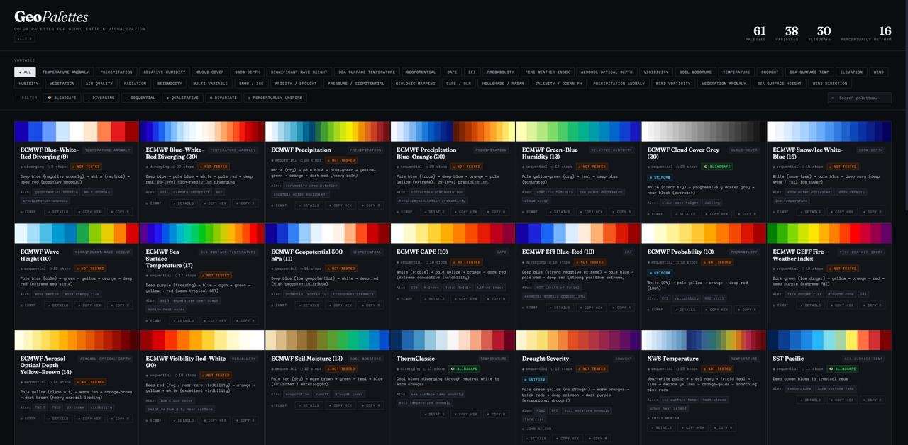908x445 pixels.
Task: Select the Fire Weather Index variable tab
Action: 548,72
